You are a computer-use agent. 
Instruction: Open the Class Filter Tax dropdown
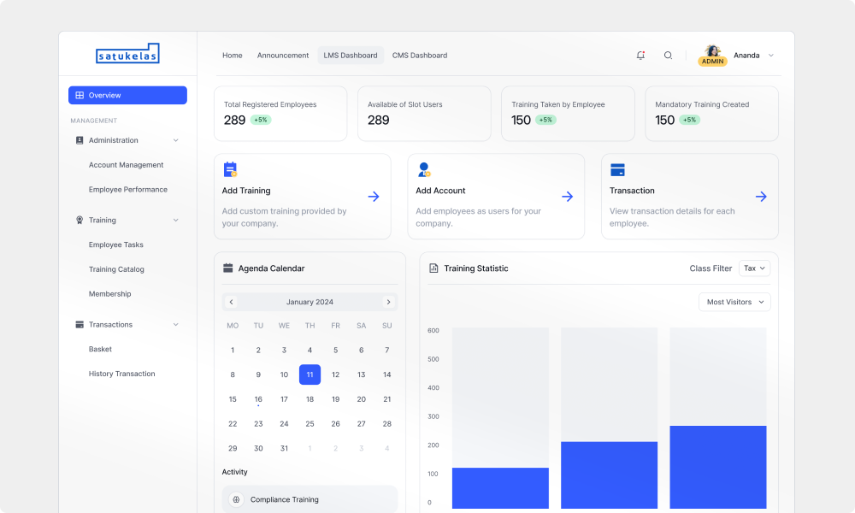coord(755,268)
